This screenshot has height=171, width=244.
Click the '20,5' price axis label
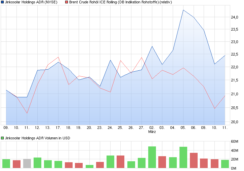235,108
